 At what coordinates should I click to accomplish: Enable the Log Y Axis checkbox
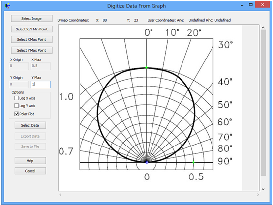[17, 106]
